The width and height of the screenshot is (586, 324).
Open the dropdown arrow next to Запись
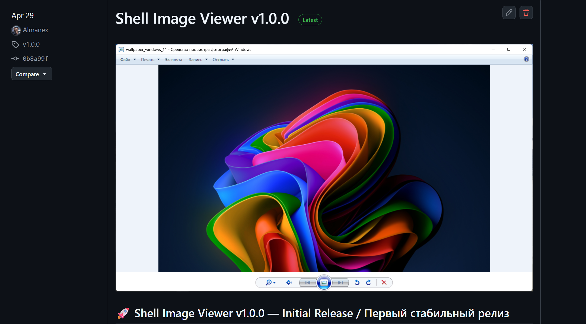coord(206,59)
